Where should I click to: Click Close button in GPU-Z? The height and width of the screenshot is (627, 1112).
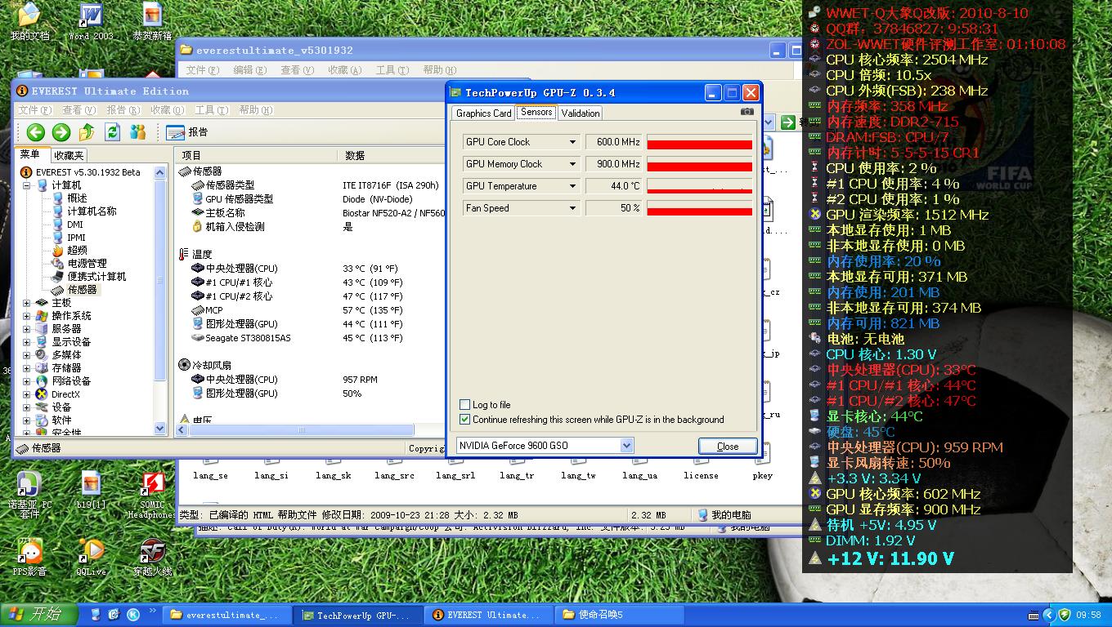728,446
